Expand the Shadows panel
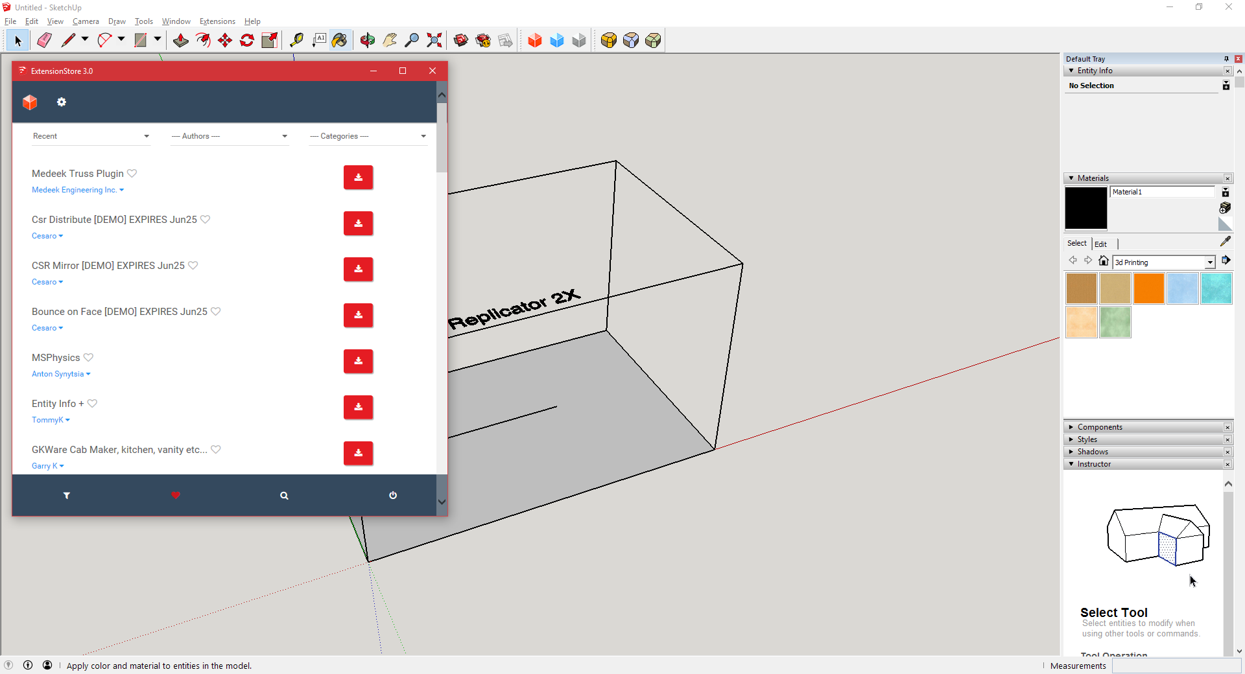 [1071, 452]
